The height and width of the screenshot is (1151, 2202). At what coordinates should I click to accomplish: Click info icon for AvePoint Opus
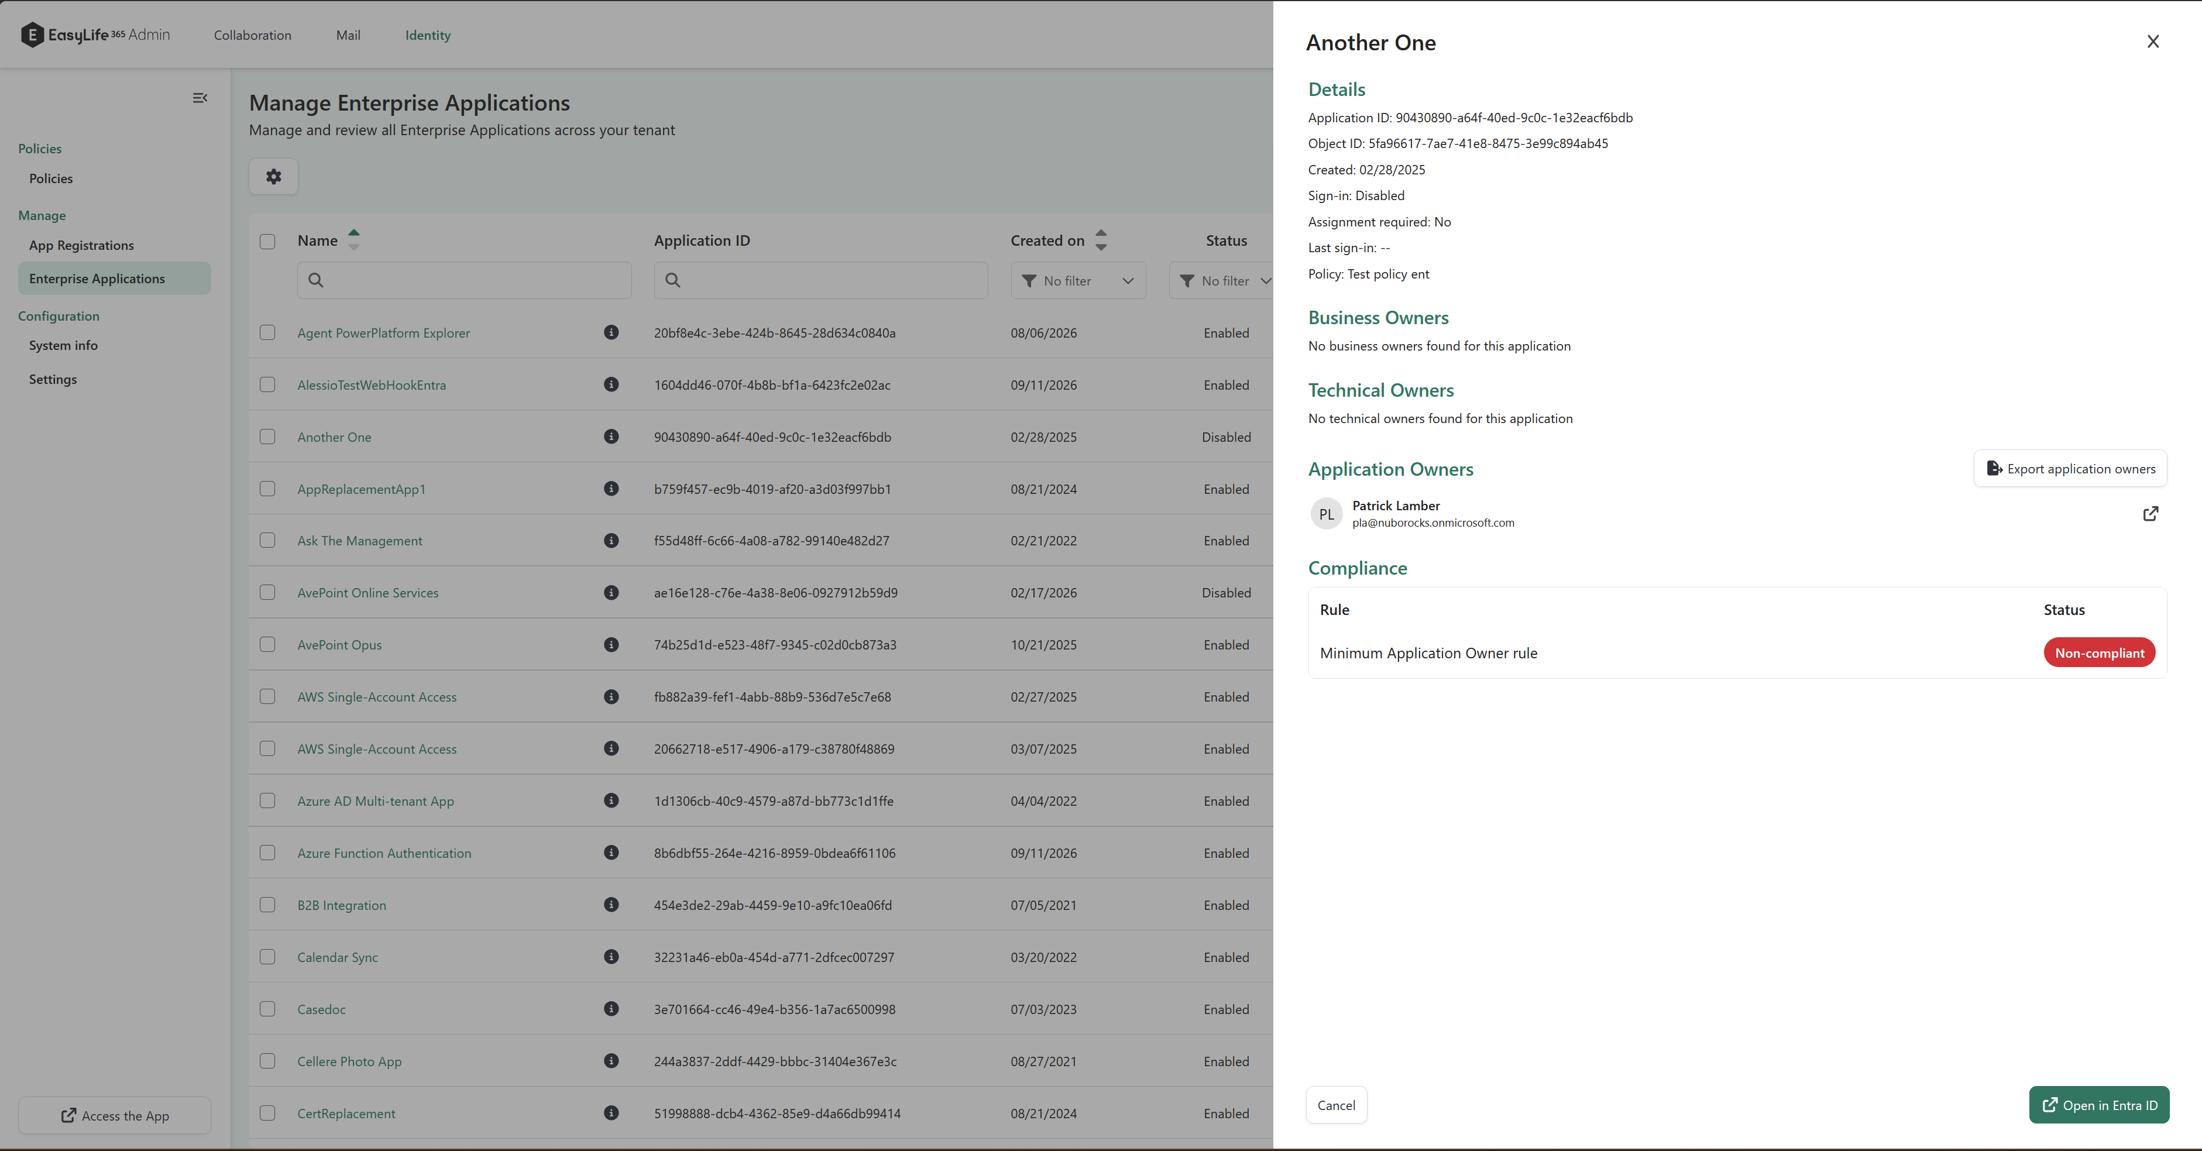point(611,645)
